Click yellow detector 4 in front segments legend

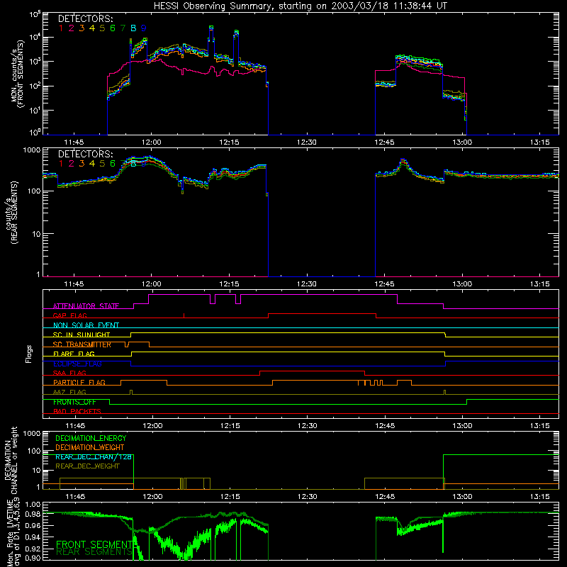92,28
